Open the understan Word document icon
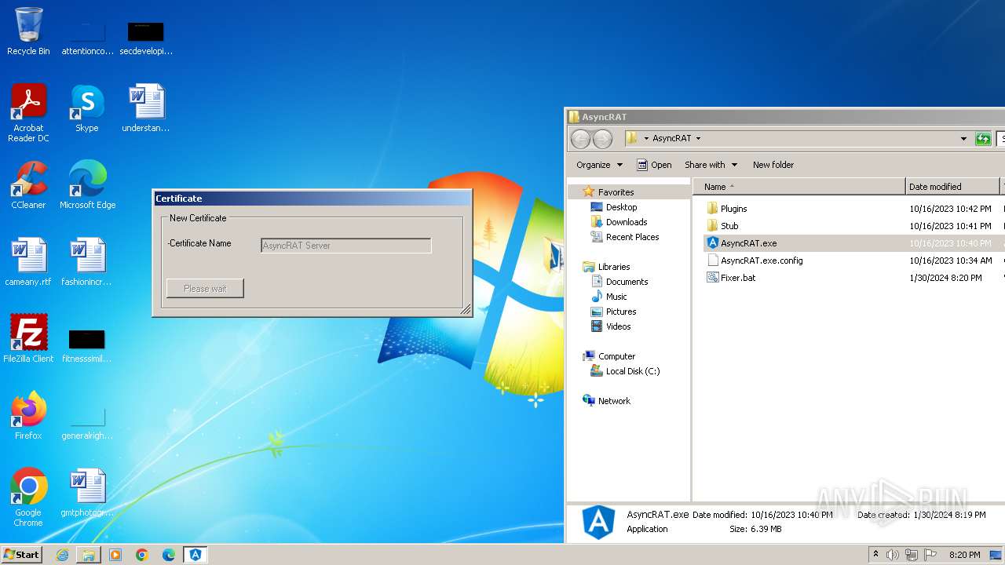Screen dimensions: 1005x565 (146, 108)
